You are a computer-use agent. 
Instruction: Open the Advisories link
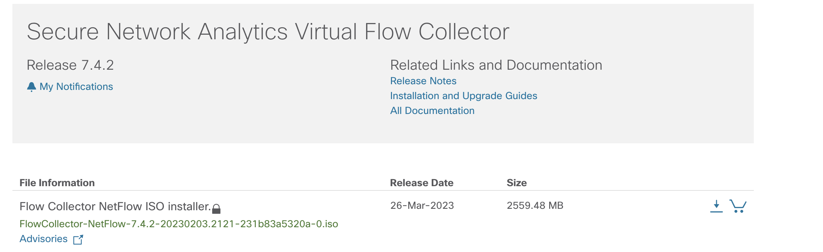[x=43, y=239]
